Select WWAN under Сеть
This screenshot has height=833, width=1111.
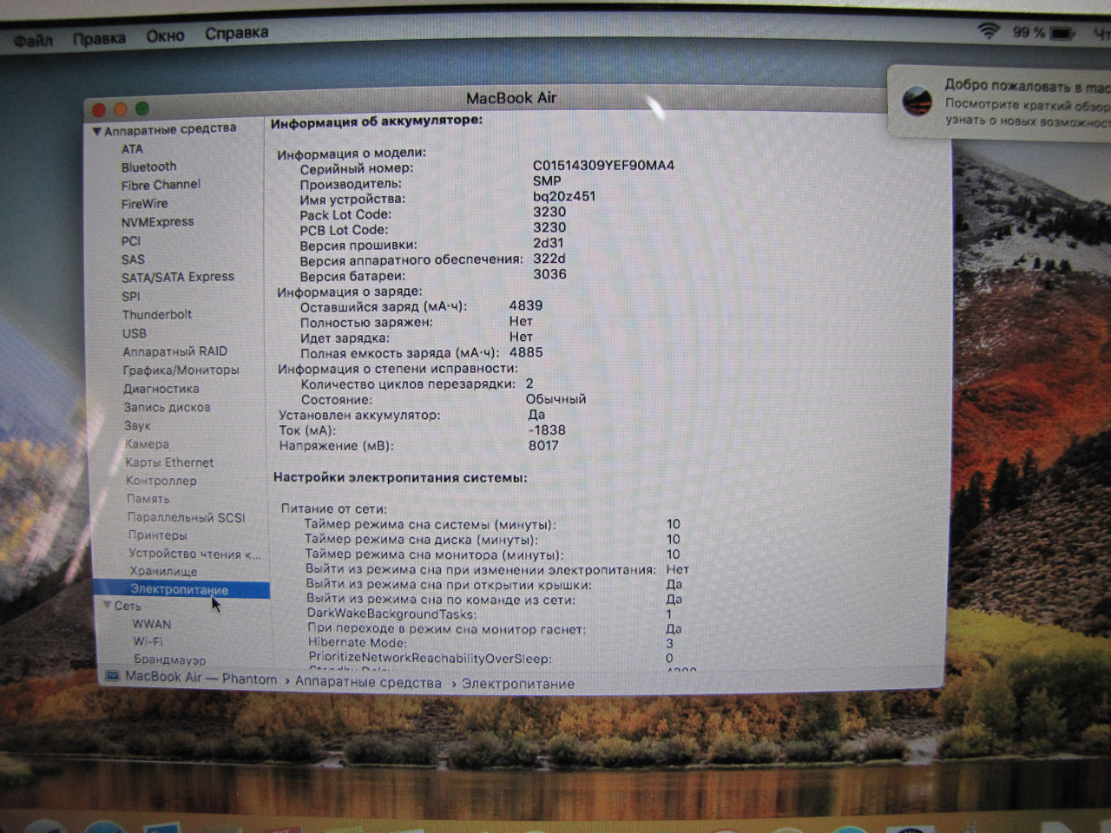pyautogui.click(x=152, y=624)
